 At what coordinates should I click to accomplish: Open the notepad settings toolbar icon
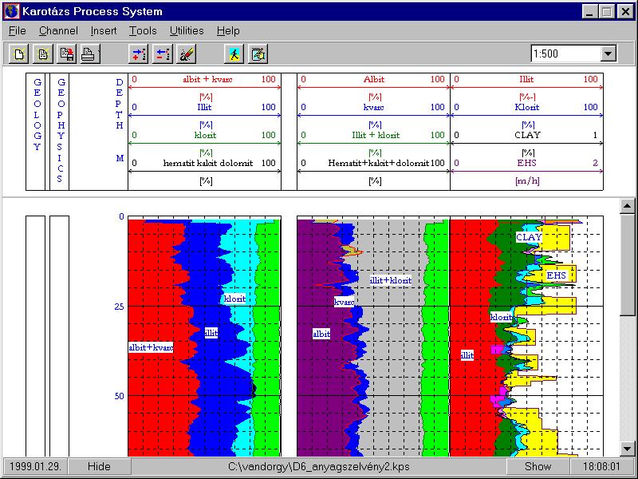tap(258, 54)
